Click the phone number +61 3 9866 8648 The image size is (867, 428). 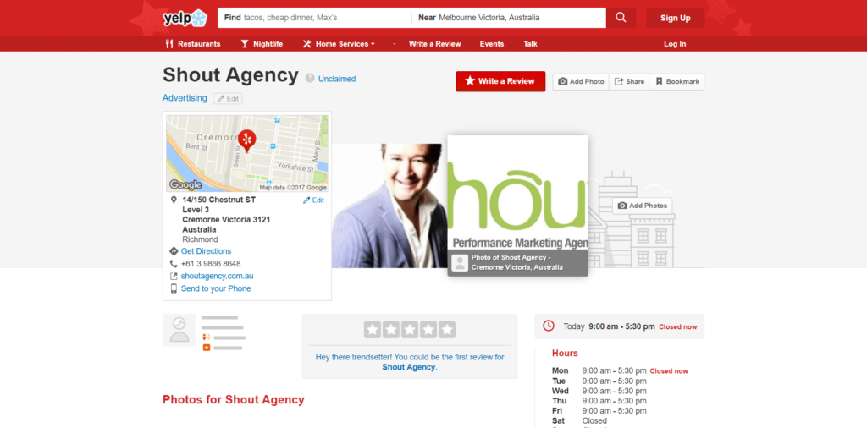coord(211,264)
